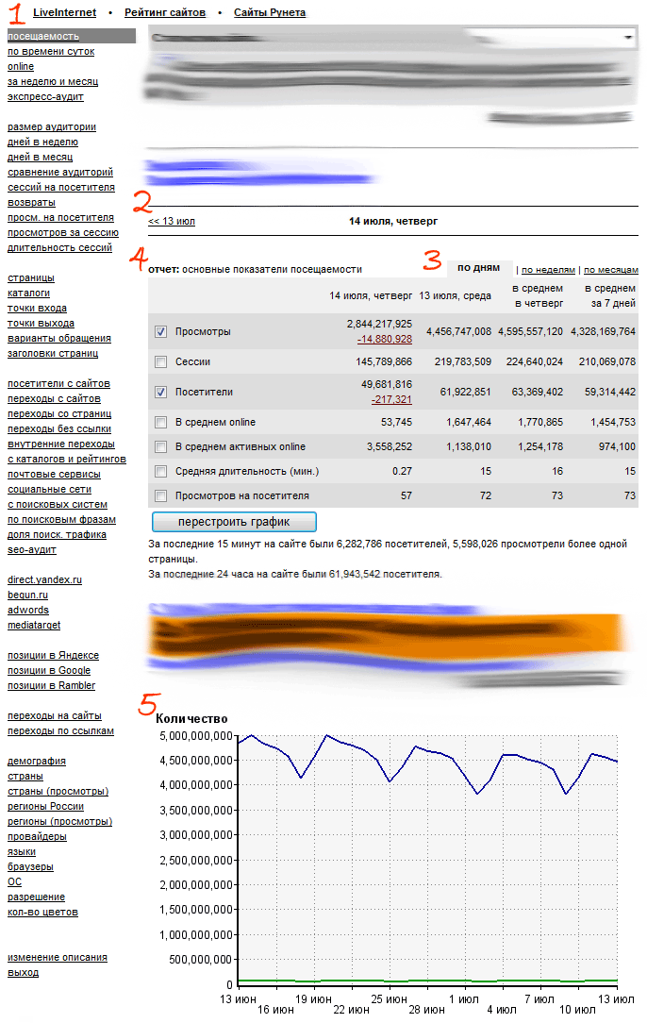
Task: Open по поисковым фразам report
Action: pos(61,519)
